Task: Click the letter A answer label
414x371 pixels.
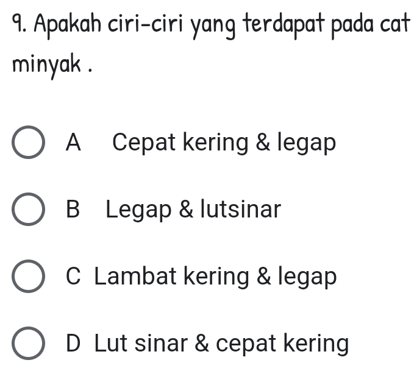Action: coord(73,144)
